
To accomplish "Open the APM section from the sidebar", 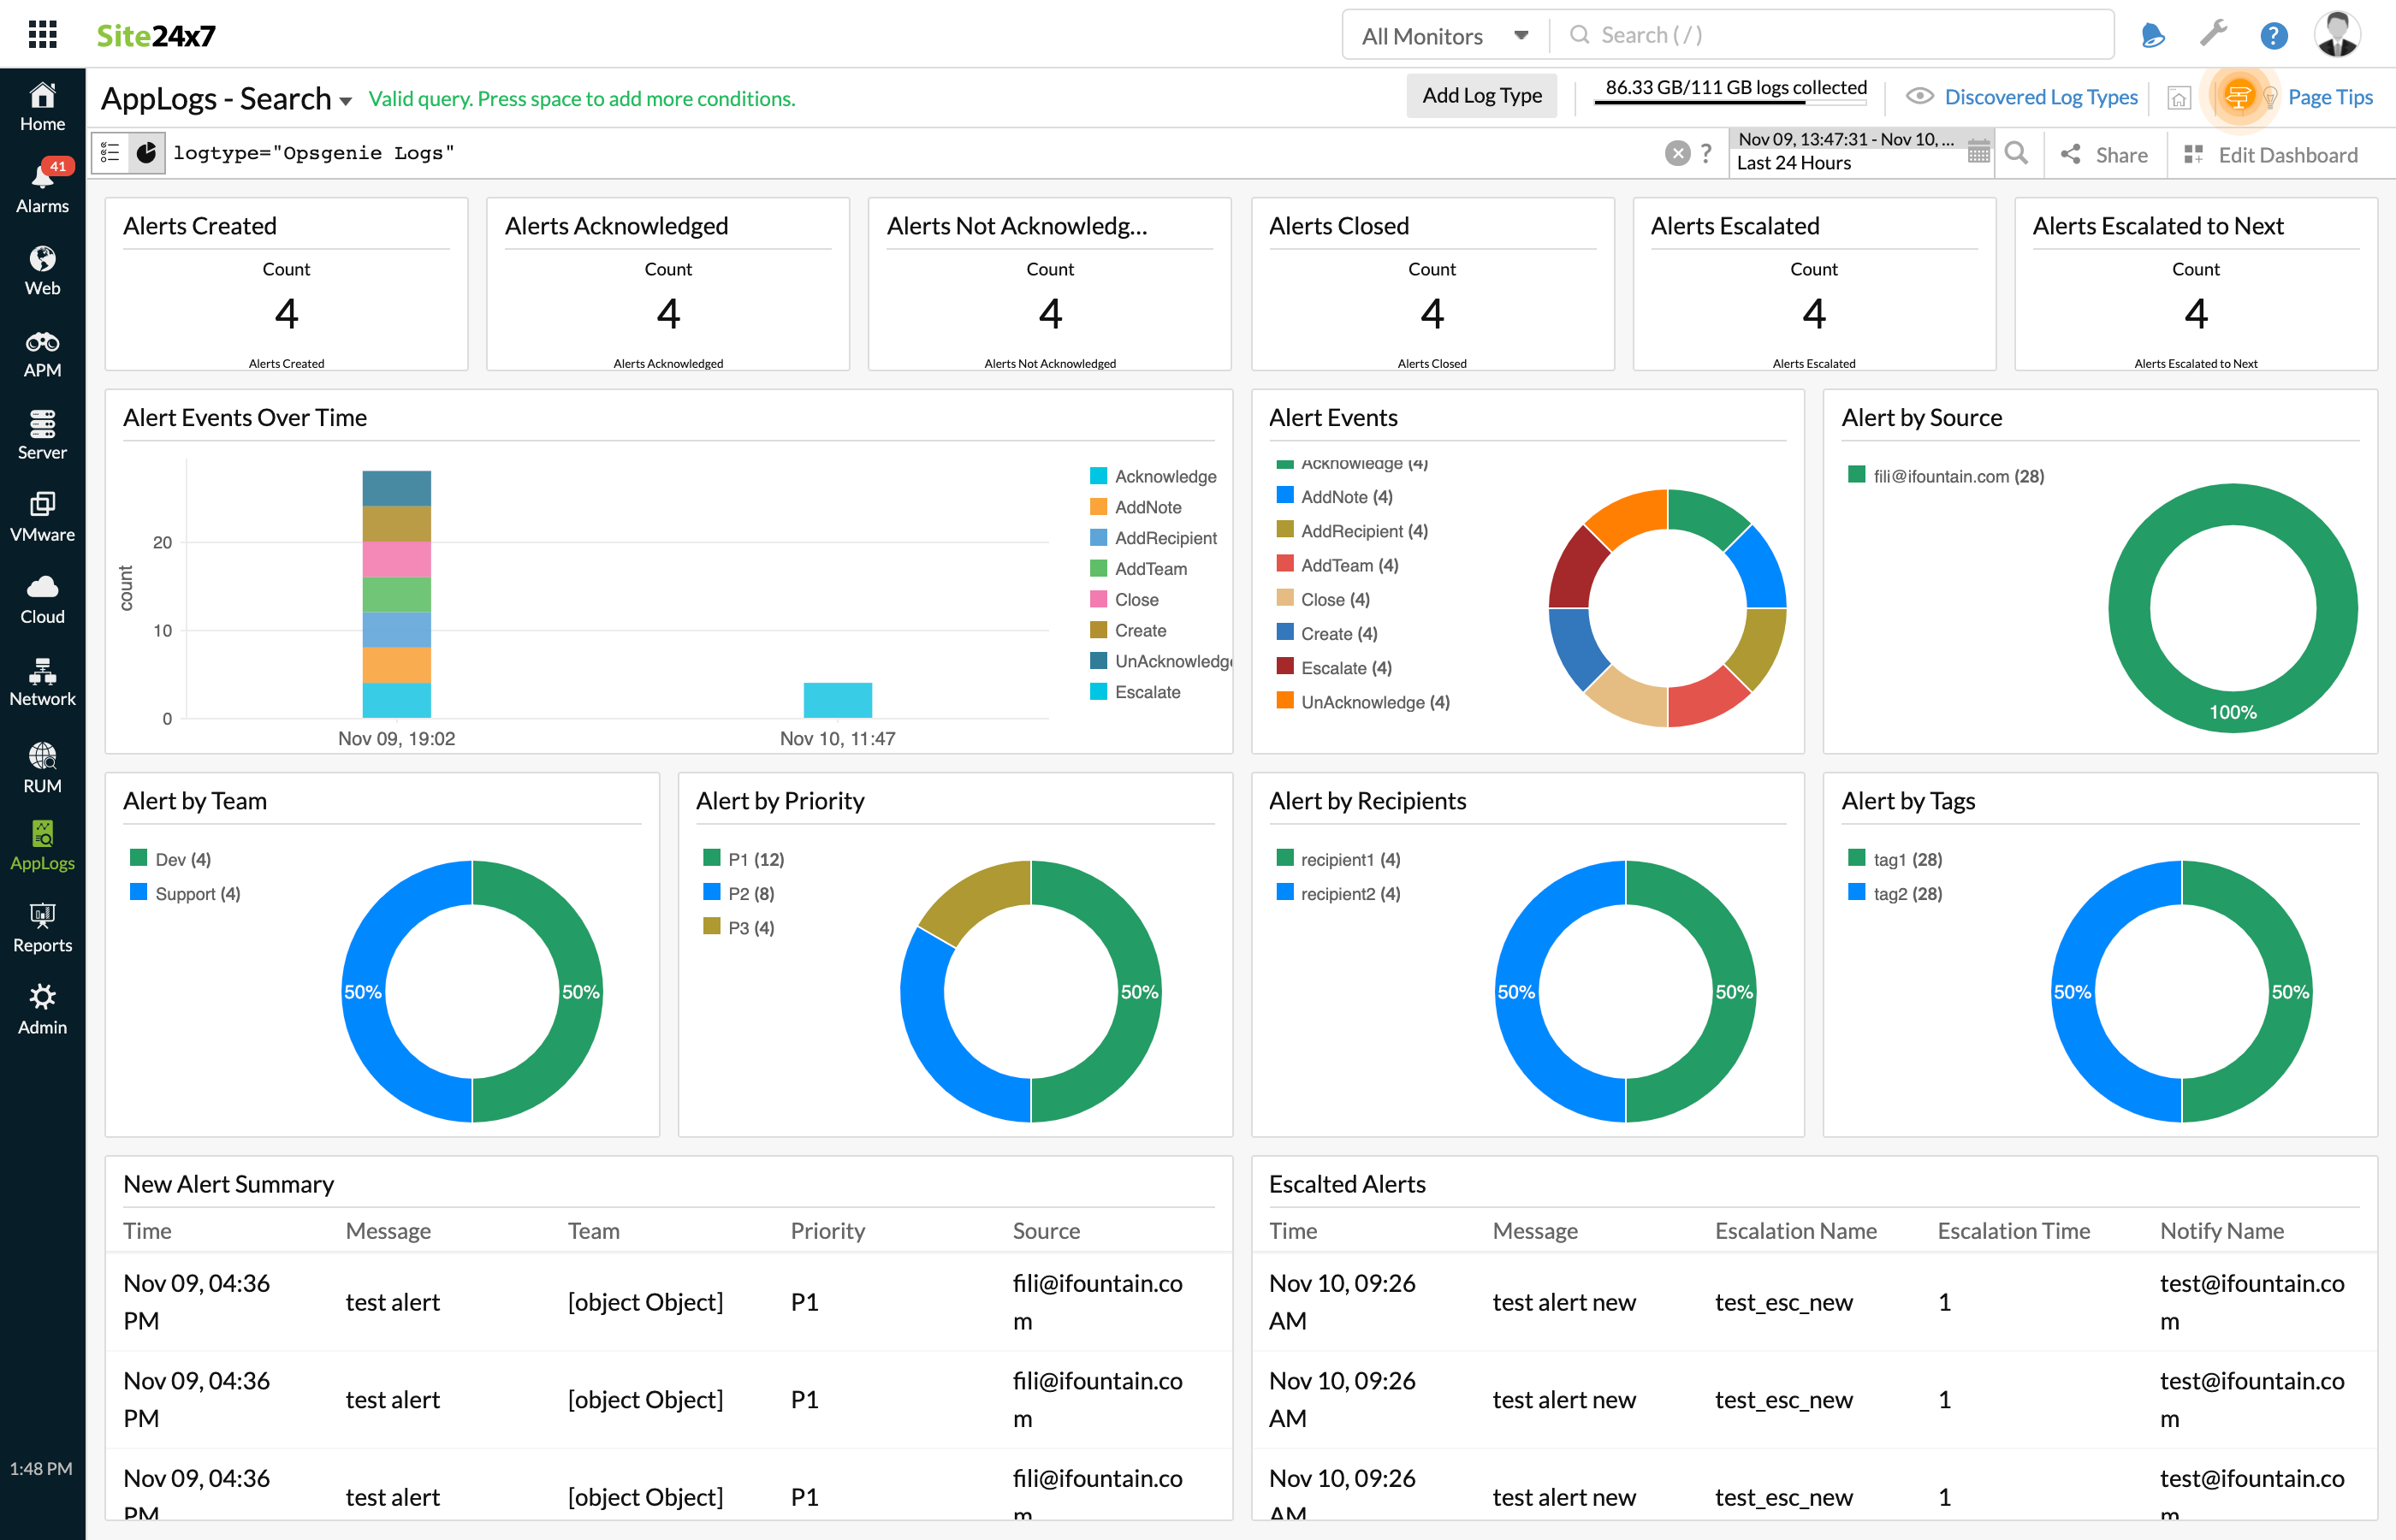I will 42,352.
